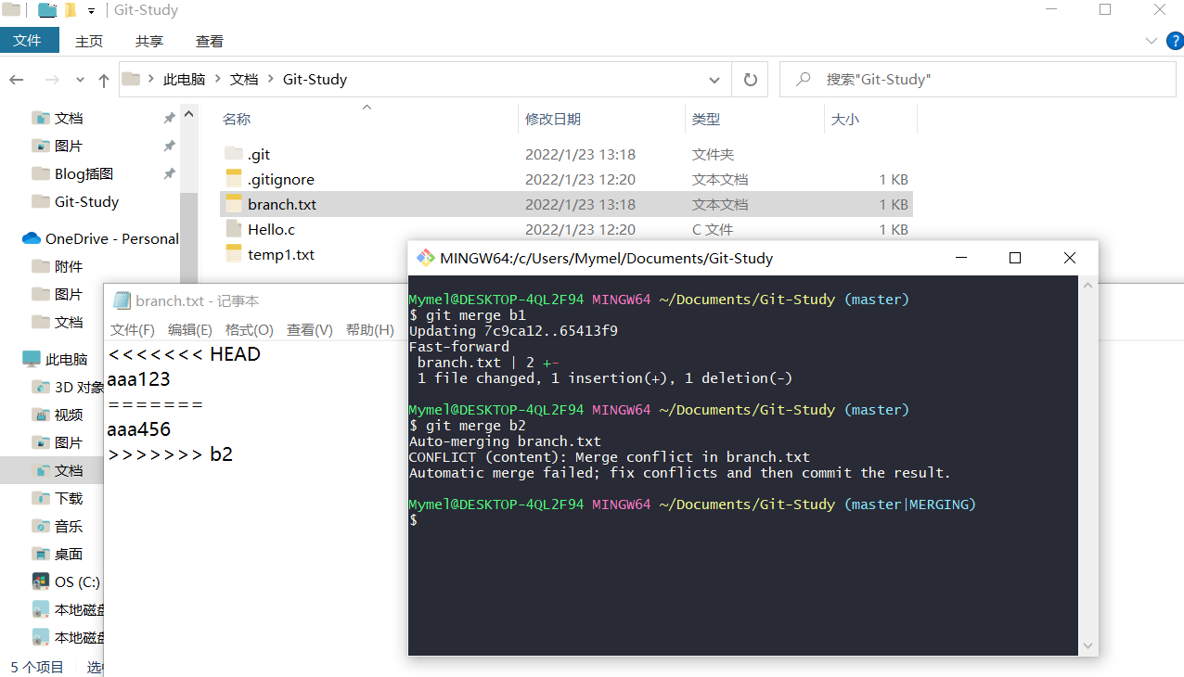Screen dimensions: 1184x677
Task: Open the address bar history dropdown
Action: pos(713,80)
